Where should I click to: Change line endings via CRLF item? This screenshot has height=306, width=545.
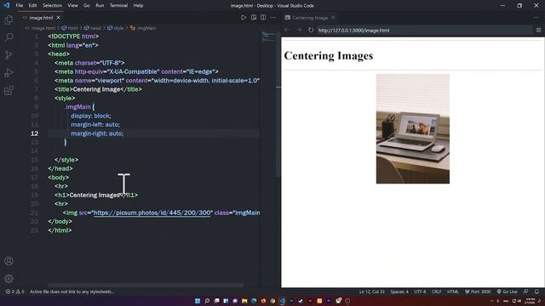pos(436,292)
